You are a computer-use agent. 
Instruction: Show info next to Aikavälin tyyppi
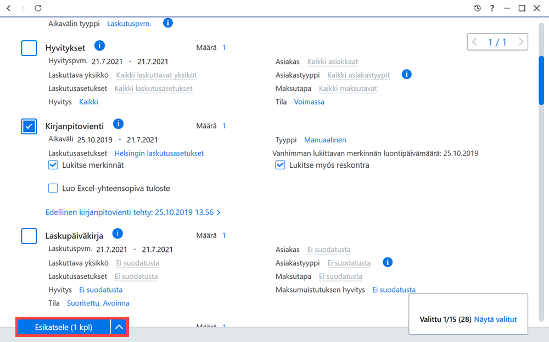(167, 23)
